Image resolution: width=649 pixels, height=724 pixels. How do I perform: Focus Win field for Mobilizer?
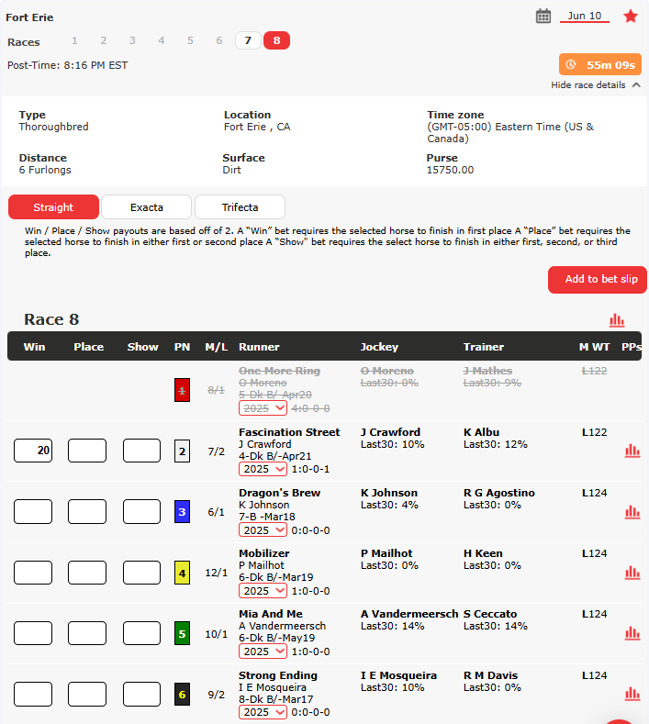[33, 573]
